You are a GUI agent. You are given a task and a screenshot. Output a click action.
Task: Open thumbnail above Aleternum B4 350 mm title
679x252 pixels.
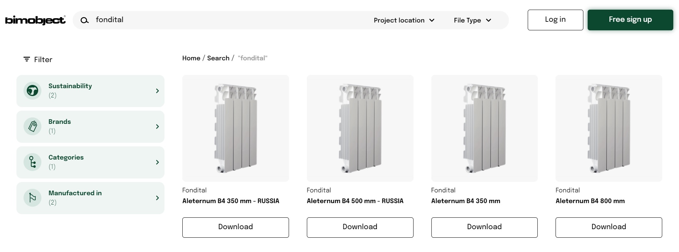point(484,128)
